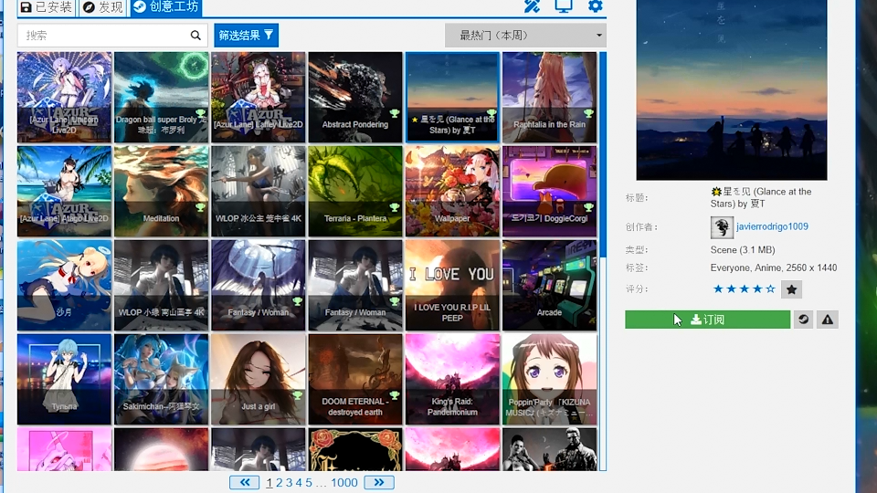Select Just a girl wallpaper
This screenshot has width=877, height=493.
point(258,379)
